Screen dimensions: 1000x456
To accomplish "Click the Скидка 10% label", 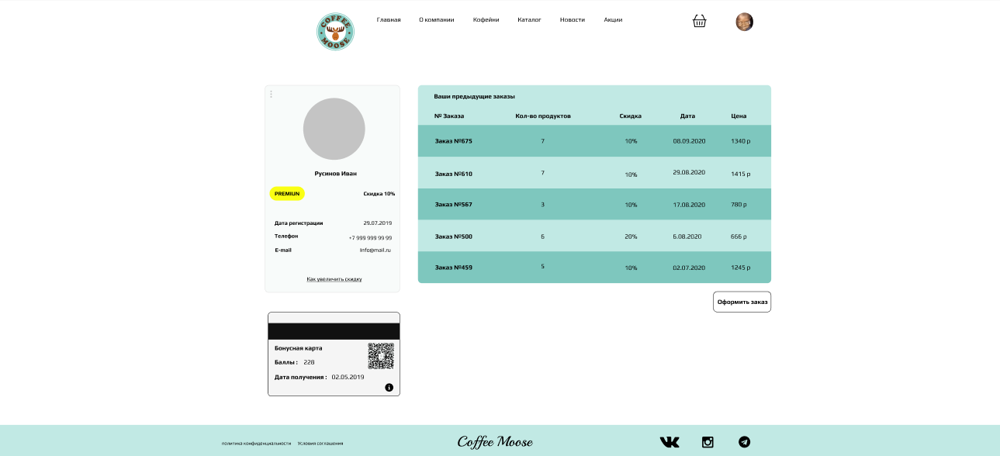I will (x=379, y=194).
